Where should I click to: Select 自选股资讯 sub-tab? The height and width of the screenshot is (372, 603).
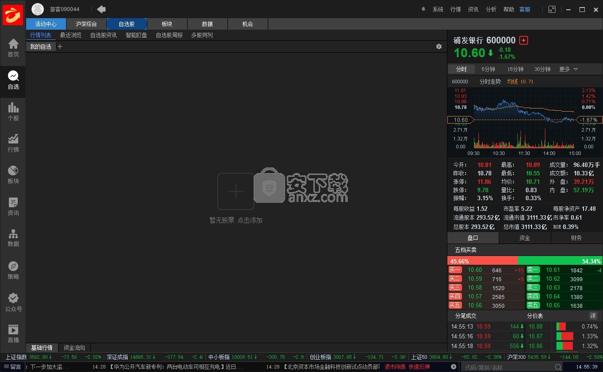104,35
